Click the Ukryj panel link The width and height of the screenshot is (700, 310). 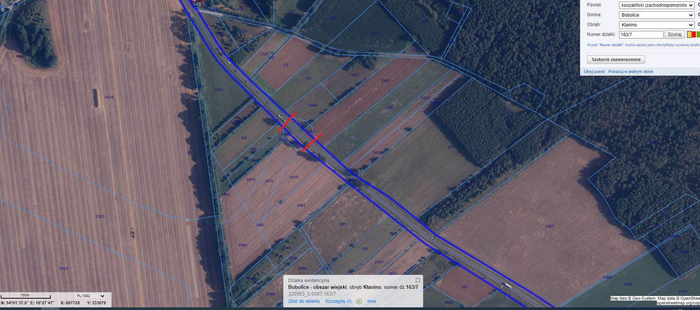594,72
